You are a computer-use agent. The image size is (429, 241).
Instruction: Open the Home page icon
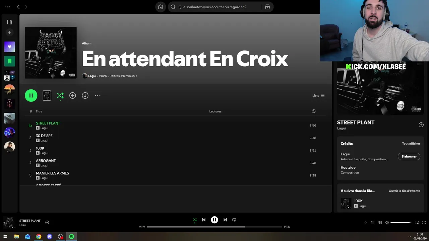pyautogui.click(x=161, y=7)
